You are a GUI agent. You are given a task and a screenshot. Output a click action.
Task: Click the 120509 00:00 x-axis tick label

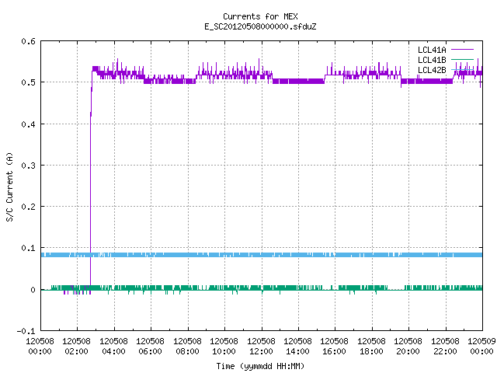pyautogui.click(x=481, y=347)
